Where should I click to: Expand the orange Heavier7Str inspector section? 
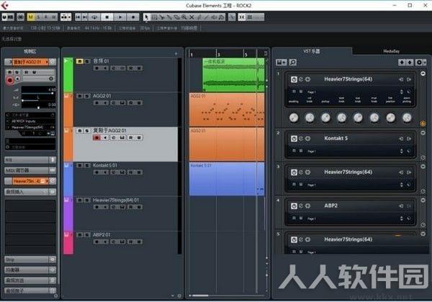30,181
